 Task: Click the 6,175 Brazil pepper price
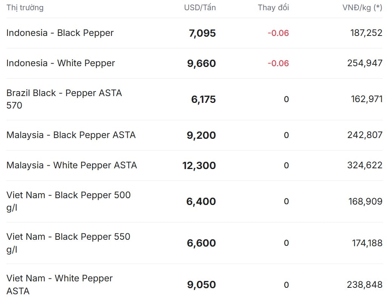pyautogui.click(x=203, y=99)
